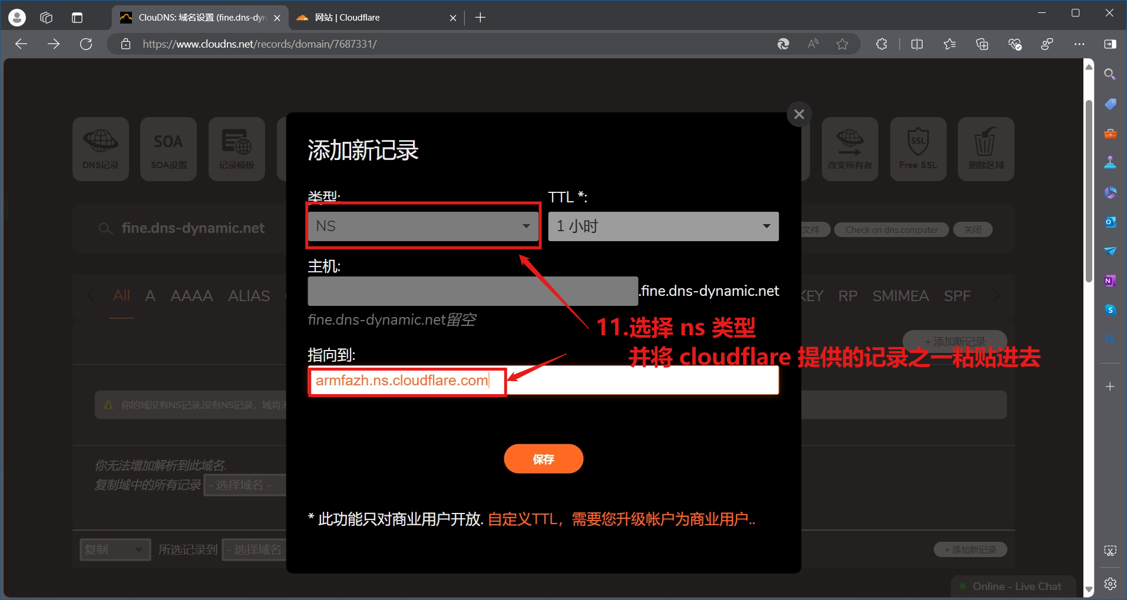Toggle the Edge sidebar button

click(1111, 44)
